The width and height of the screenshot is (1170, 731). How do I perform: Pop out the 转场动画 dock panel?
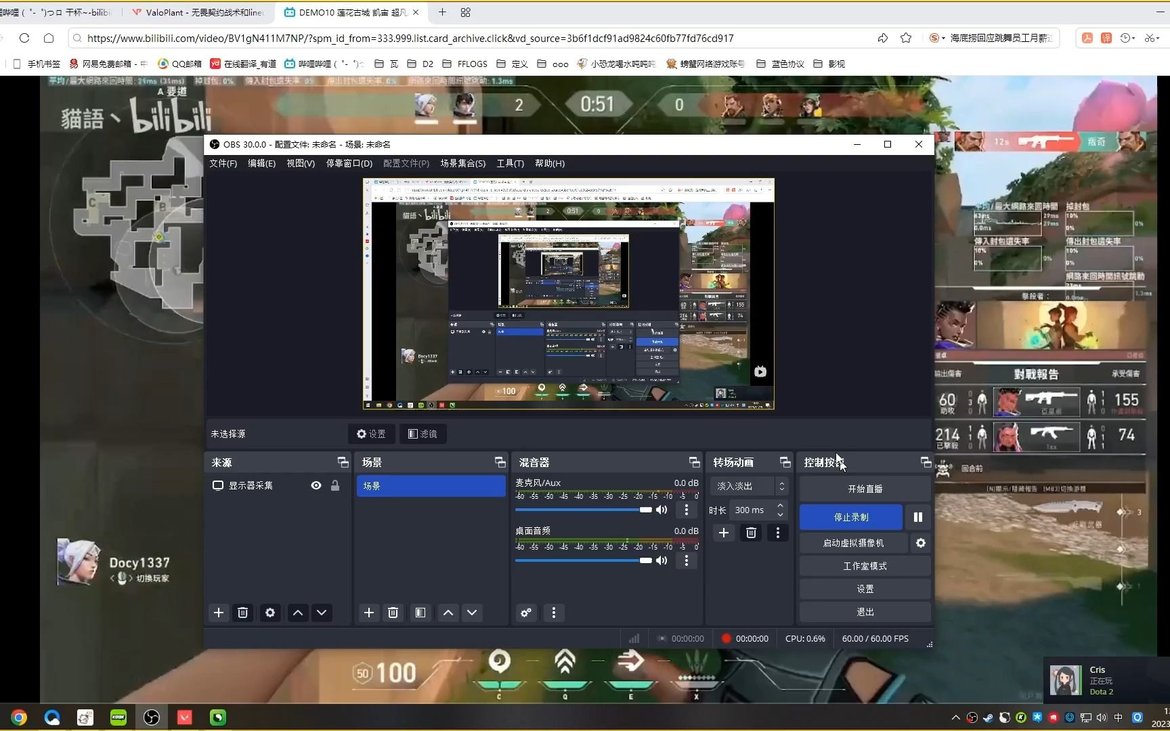(x=785, y=462)
